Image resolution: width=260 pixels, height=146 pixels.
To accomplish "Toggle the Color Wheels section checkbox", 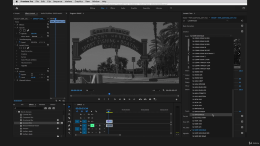I will coord(242,122).
